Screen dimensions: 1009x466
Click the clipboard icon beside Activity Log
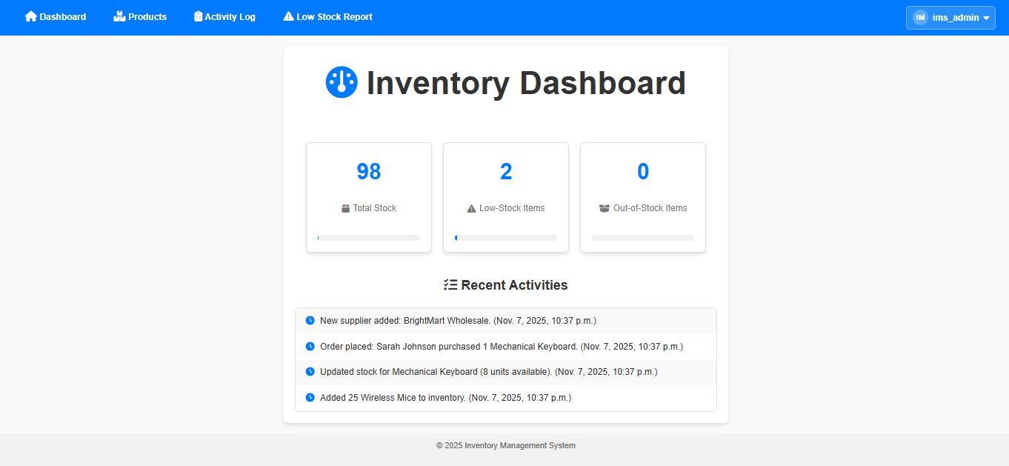(198, 16)
